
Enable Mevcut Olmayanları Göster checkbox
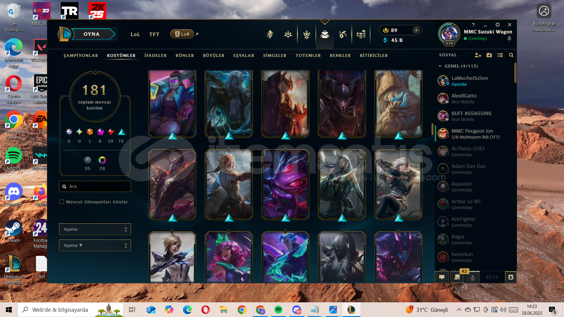point(62,202)
